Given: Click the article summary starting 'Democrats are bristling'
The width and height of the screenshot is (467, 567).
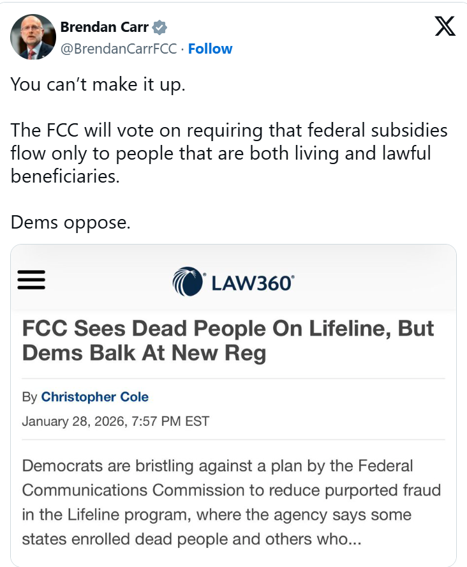Looking at the screenshot, I should pyautogui.click(x=232, y=502).
